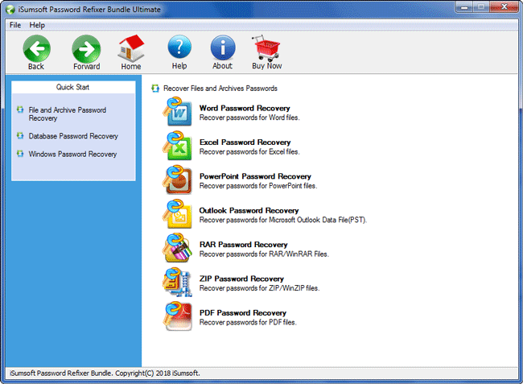Image resolution: width=523 pixels, height=384 pixels.
Task: Open the Help menu in menu bar
Action: coord(37,25)
